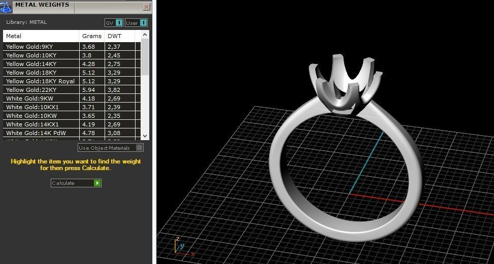Image resolution: width=494 pixels, height=264 pixels.
Task: Select the Yellow Gold:14KY row
Action: tap(72, 64)
